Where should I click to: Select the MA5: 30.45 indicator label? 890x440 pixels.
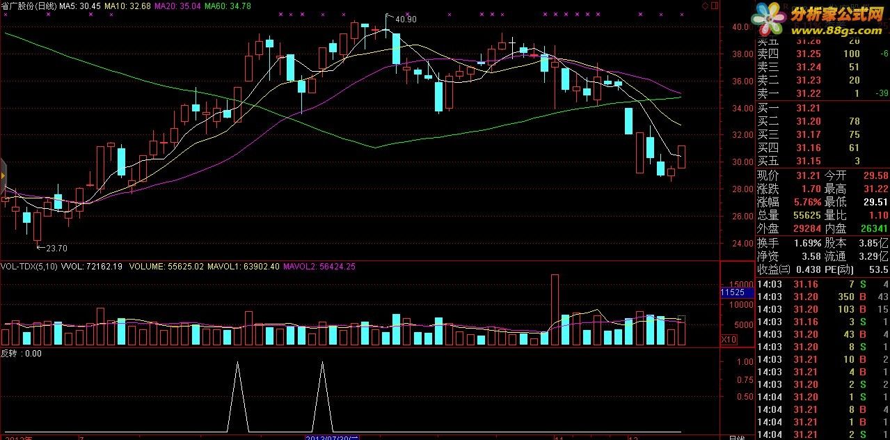pyautogui.click(x=80, y=6)
